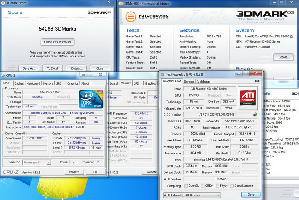The height and width of the screenshot is (200, 299).
Task: Select the Graphics Card tab in GPU-Z
Action: click(x=172, y=81)
